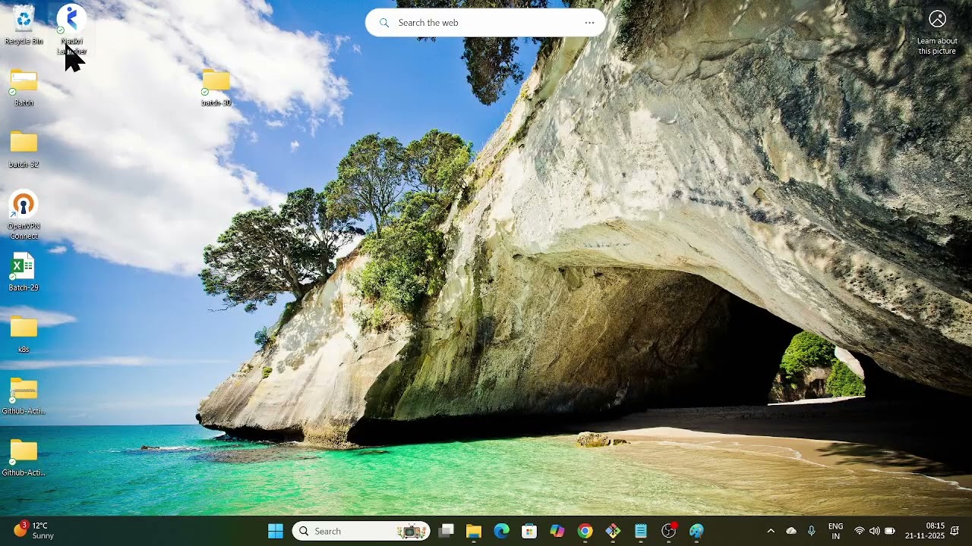Launch the Naukri Launcher shortcut
The height and width of the screenshot is (546, 972).
(x=71, y=29)
